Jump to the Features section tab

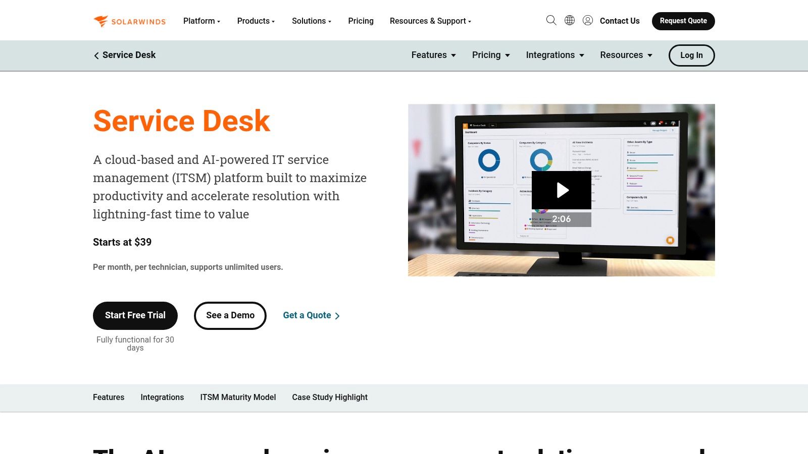109,398
